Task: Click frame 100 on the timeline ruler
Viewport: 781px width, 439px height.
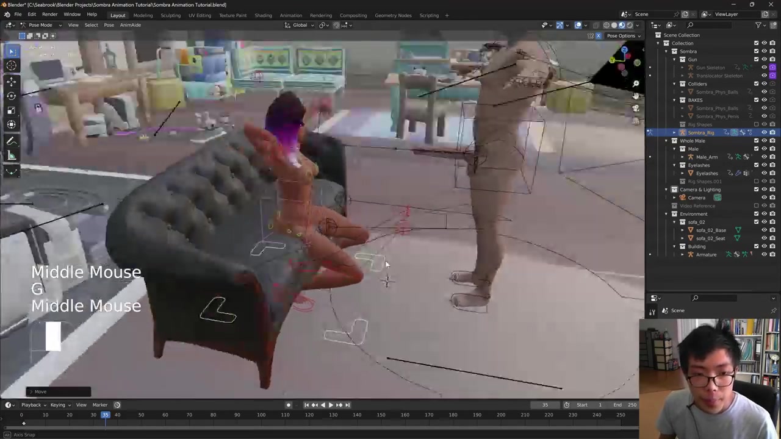Action: 261,415
